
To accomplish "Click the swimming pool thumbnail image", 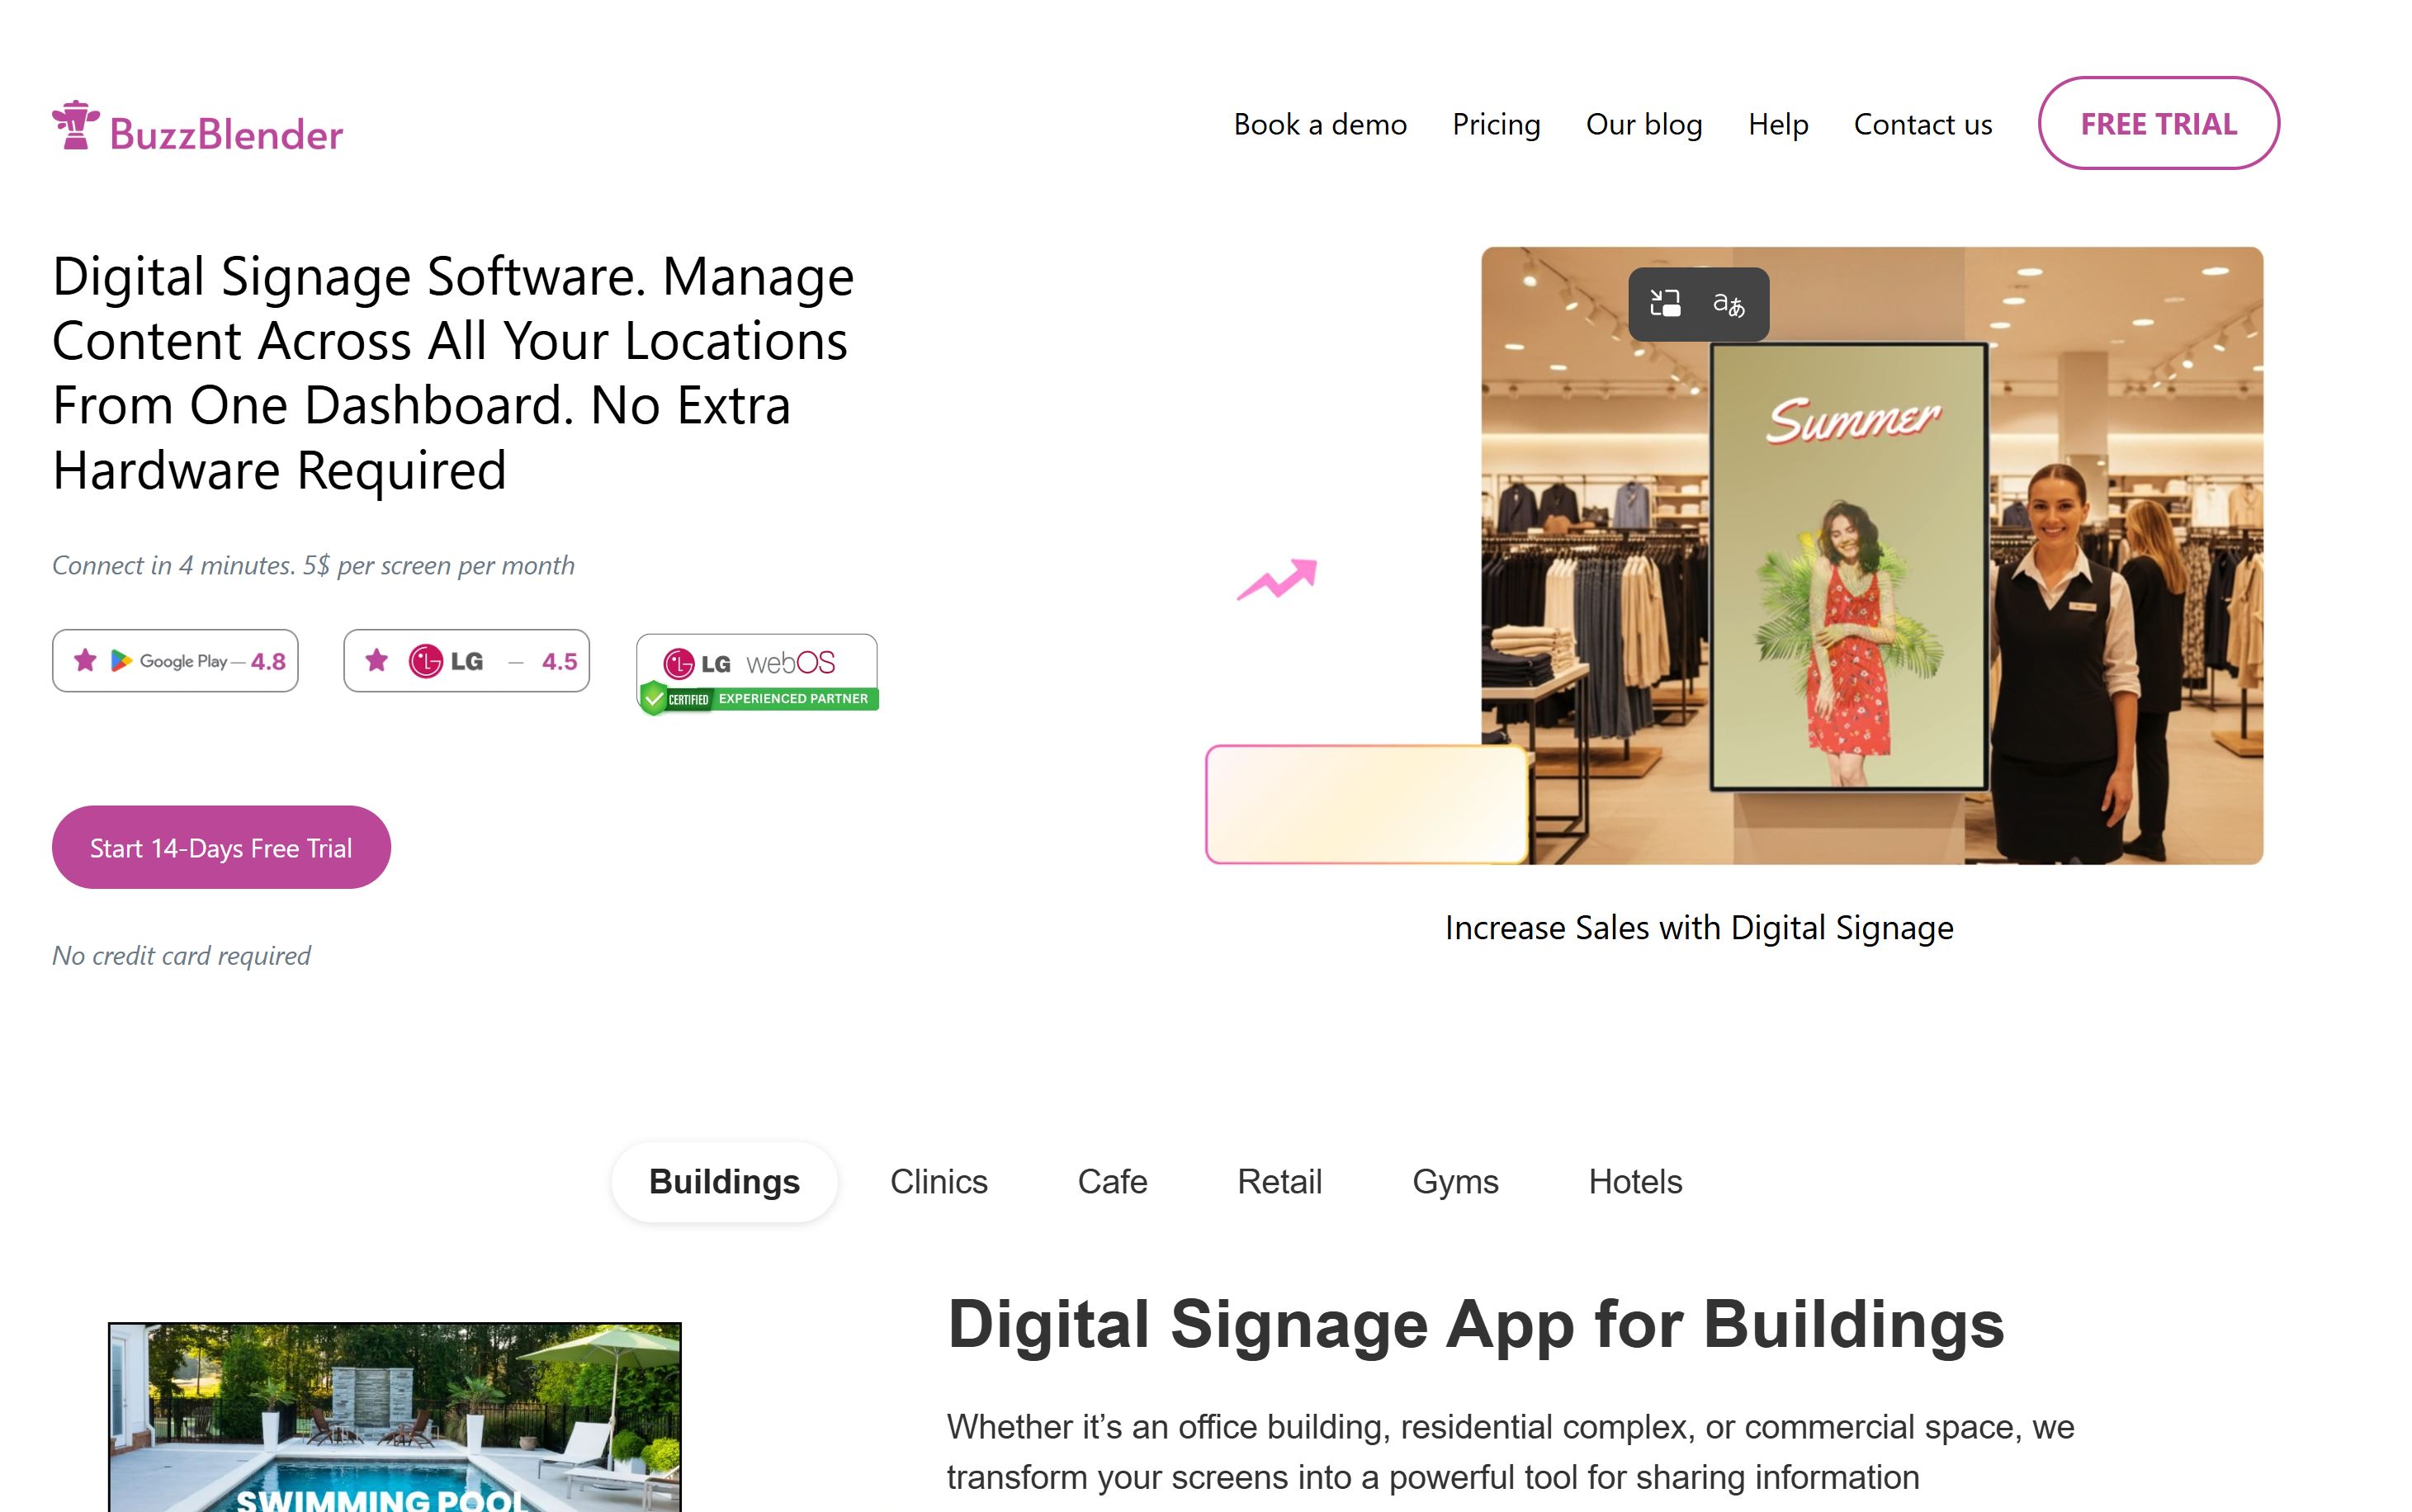I will (394, 1420).
